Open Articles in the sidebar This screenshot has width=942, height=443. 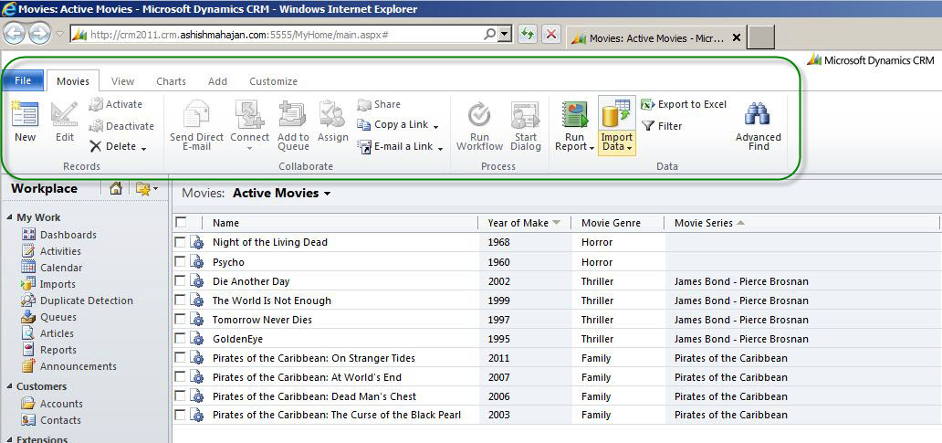47,333
